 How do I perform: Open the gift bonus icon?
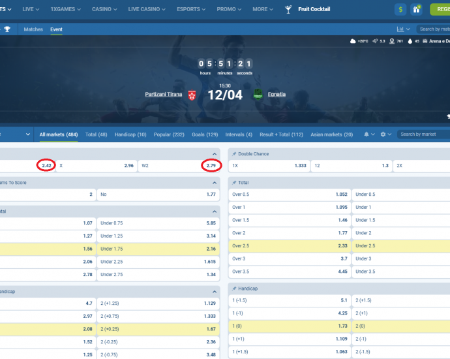click(416, 10)
